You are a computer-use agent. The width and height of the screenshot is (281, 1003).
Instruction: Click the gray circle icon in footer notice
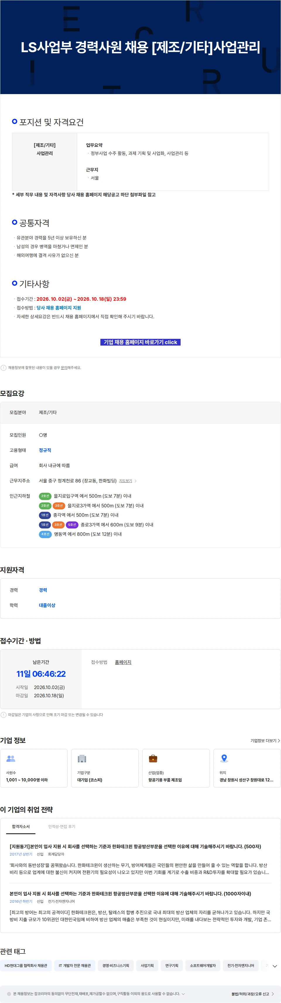pos(9,994)
